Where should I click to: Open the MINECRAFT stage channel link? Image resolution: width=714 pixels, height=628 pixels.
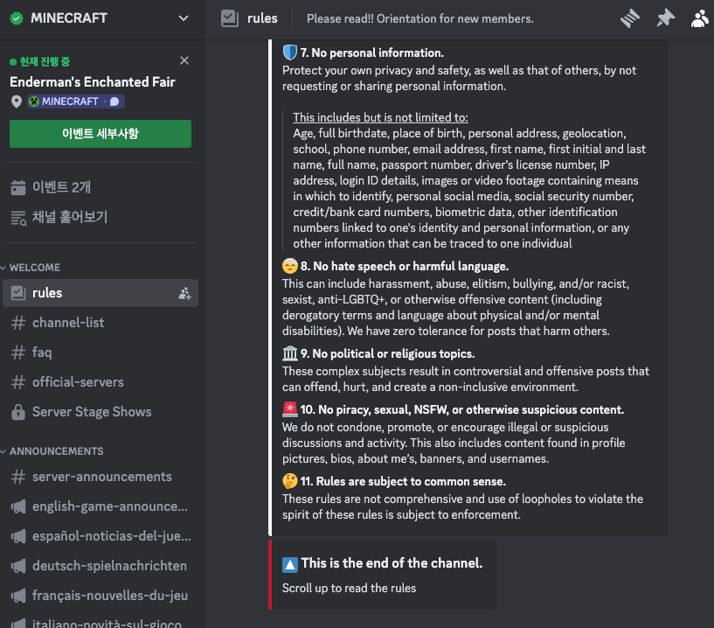click(x=76, y=101)
